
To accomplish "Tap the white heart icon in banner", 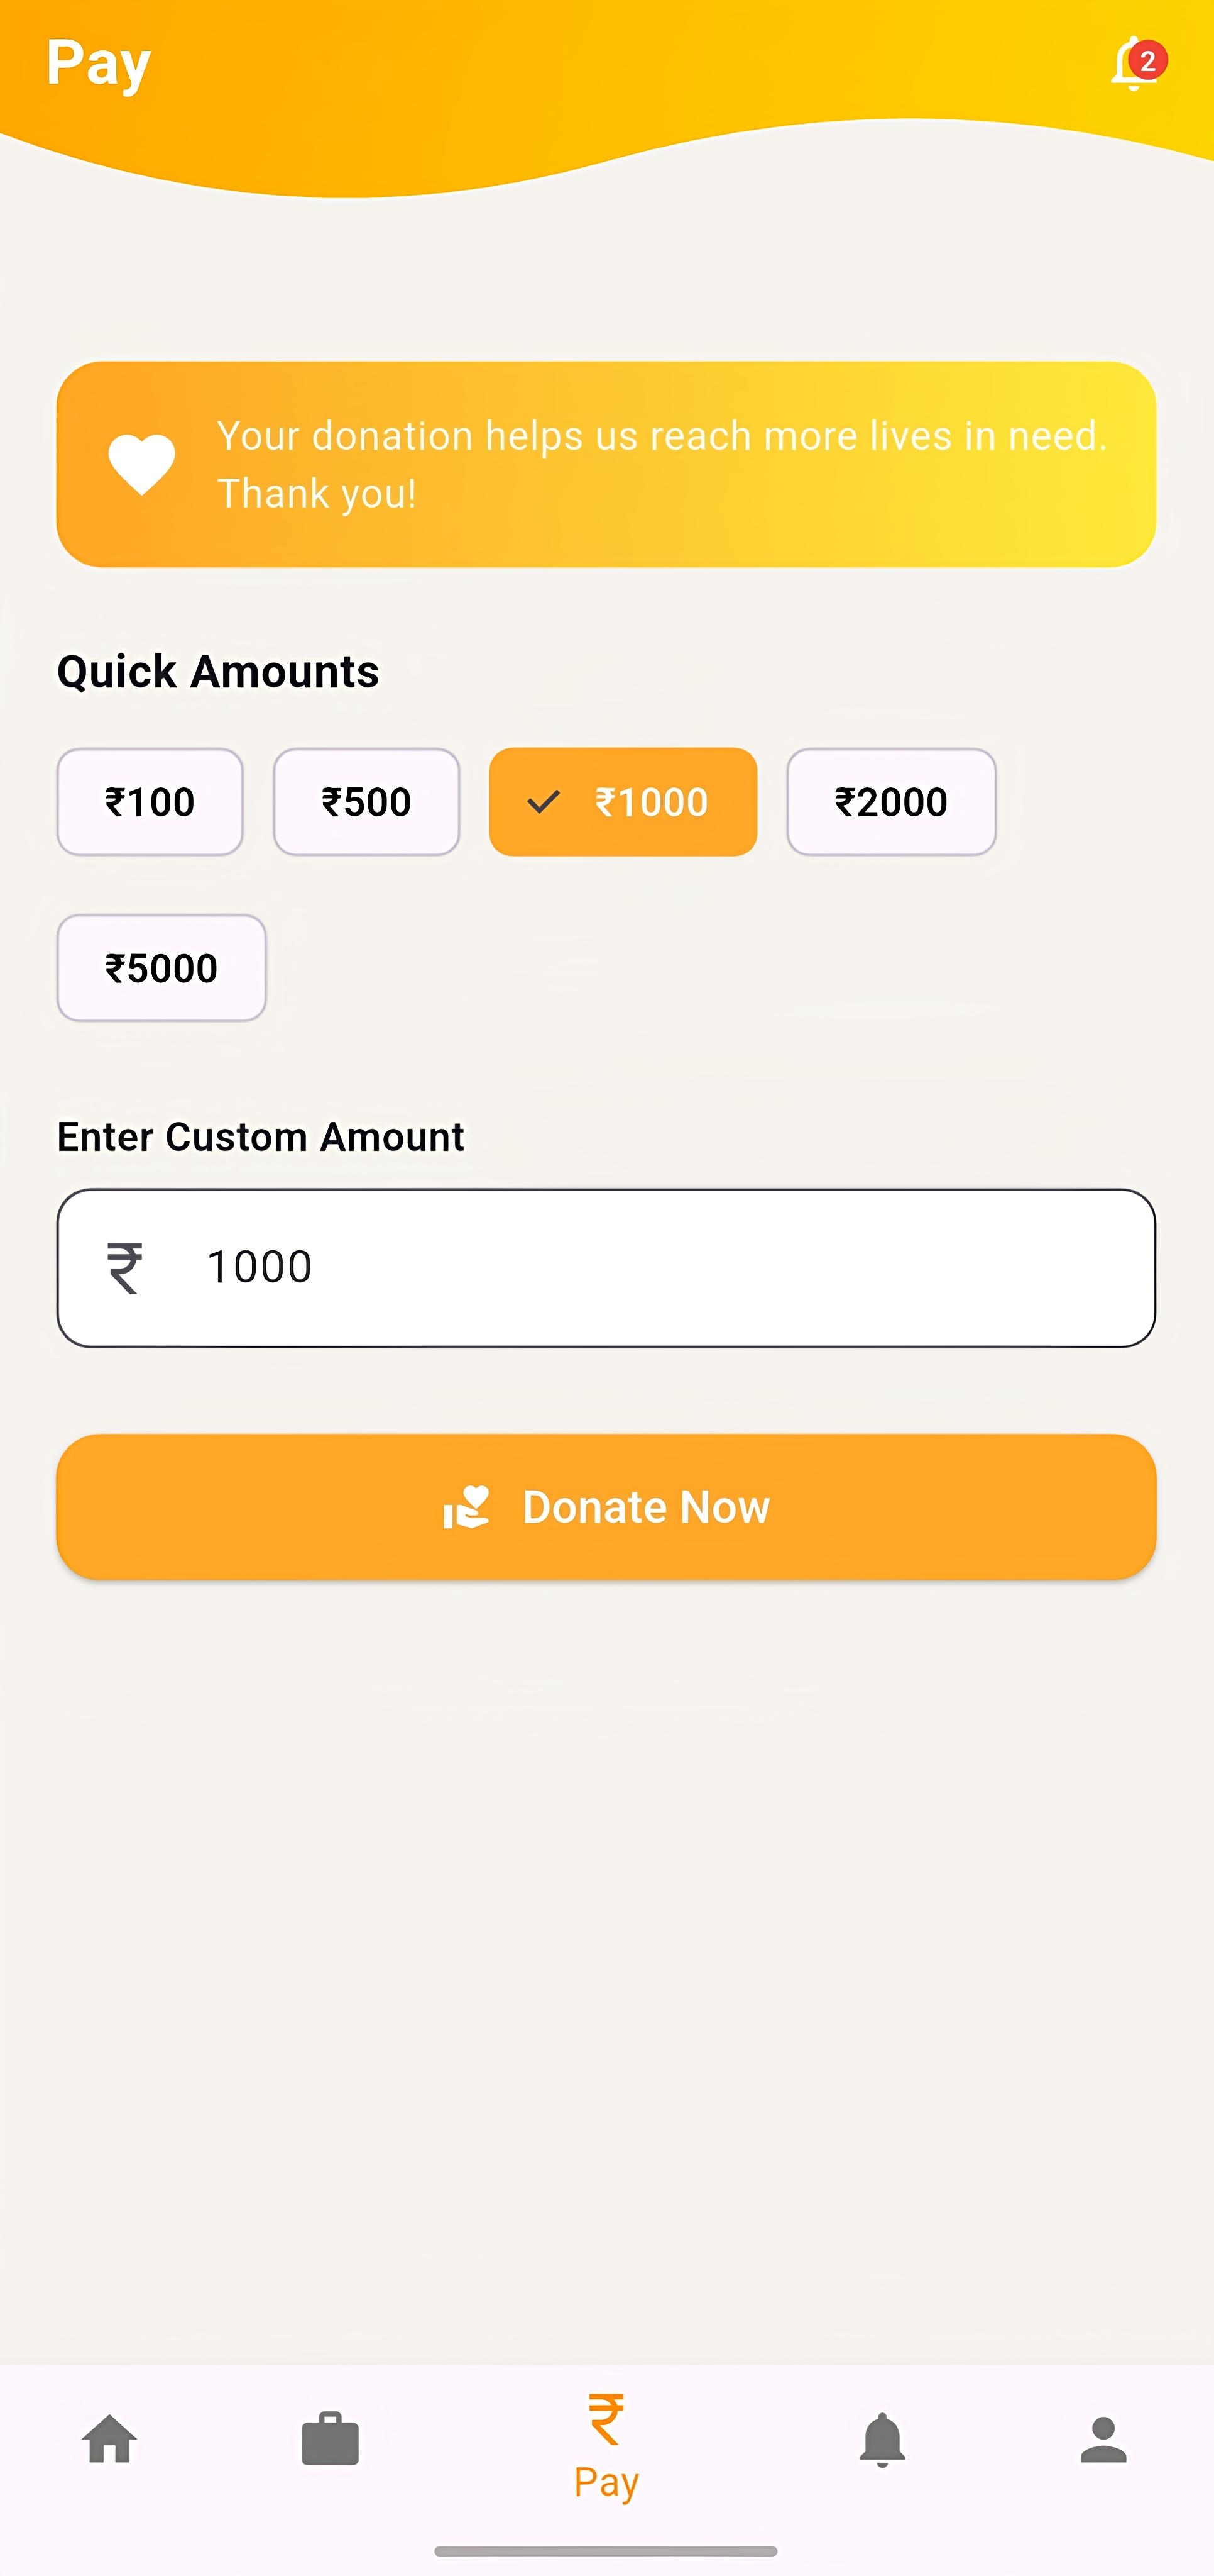I will 141,465.
